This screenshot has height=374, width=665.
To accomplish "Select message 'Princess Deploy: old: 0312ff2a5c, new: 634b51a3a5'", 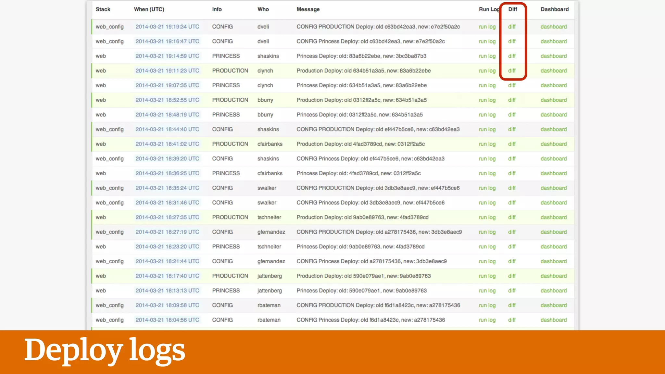I will (x=360, y=115).
